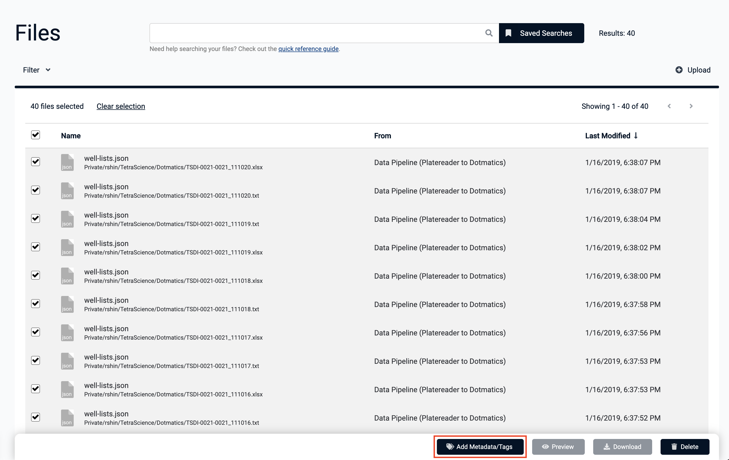The width and height of the screenshot is (729, 460).
Task: Click the Last Modified sort arrow
Action: point(636,135)
